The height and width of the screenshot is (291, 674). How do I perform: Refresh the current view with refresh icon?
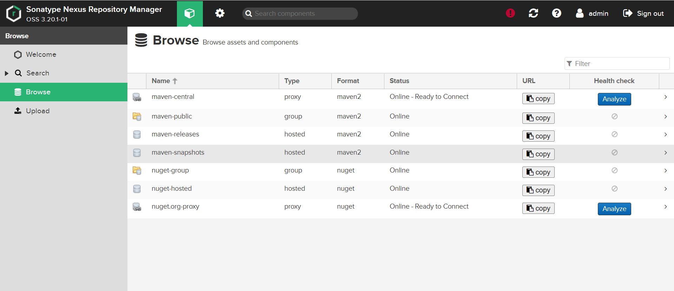tap(534, 13)
